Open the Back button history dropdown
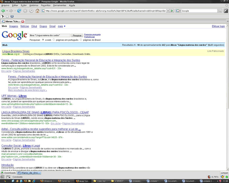 7,11
